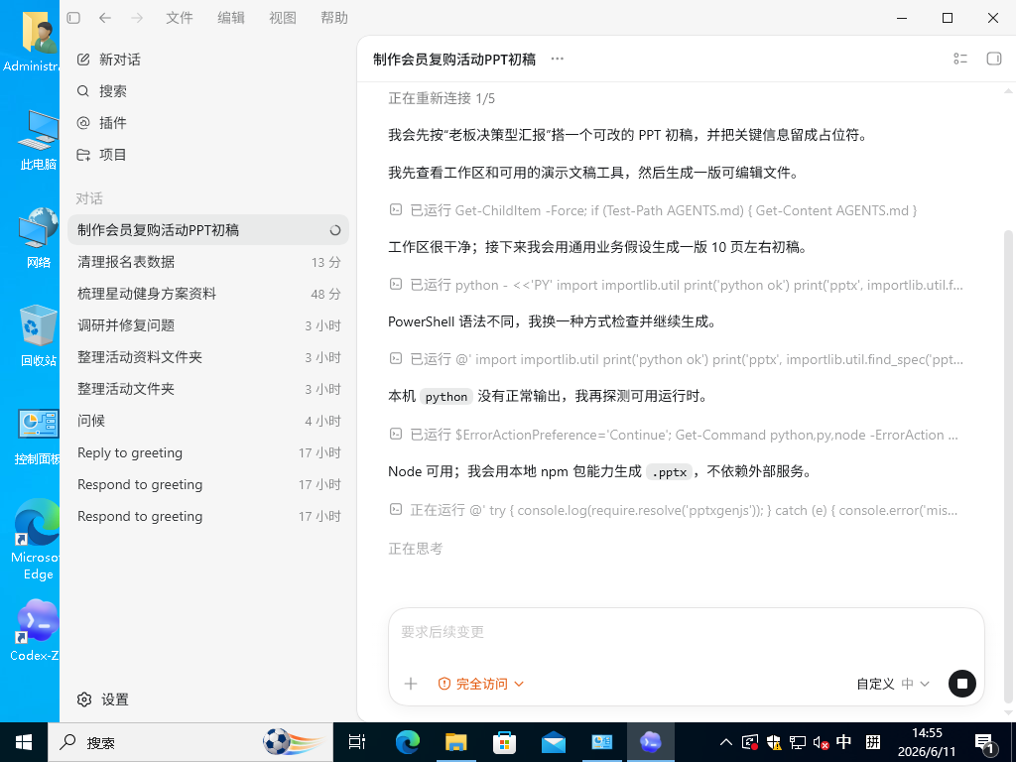Click the 正在思考 status text
This screenshot has width=1016, height=762.
tap(416, 549)
